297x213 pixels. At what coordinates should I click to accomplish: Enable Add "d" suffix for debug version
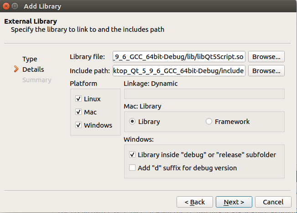pyautogui.click(x=132, y=168)
